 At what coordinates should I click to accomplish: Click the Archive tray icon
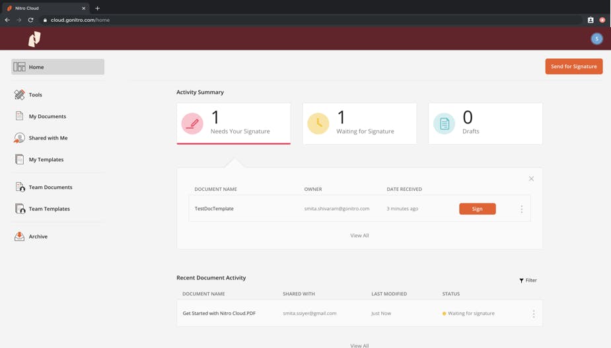point(19,236)
